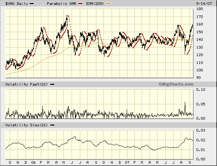Screen dimensions: 217x166
Task: Click the $XAU Daily title text
Action: tap(16, 4)
